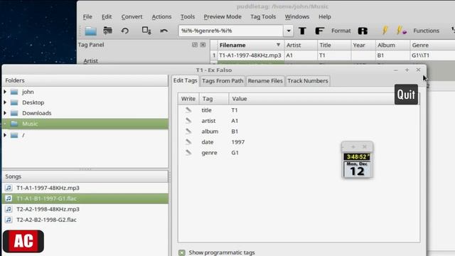455x256 pixels.
Task: Switch to the Edit Tags tab
Action: pos(185,80)
